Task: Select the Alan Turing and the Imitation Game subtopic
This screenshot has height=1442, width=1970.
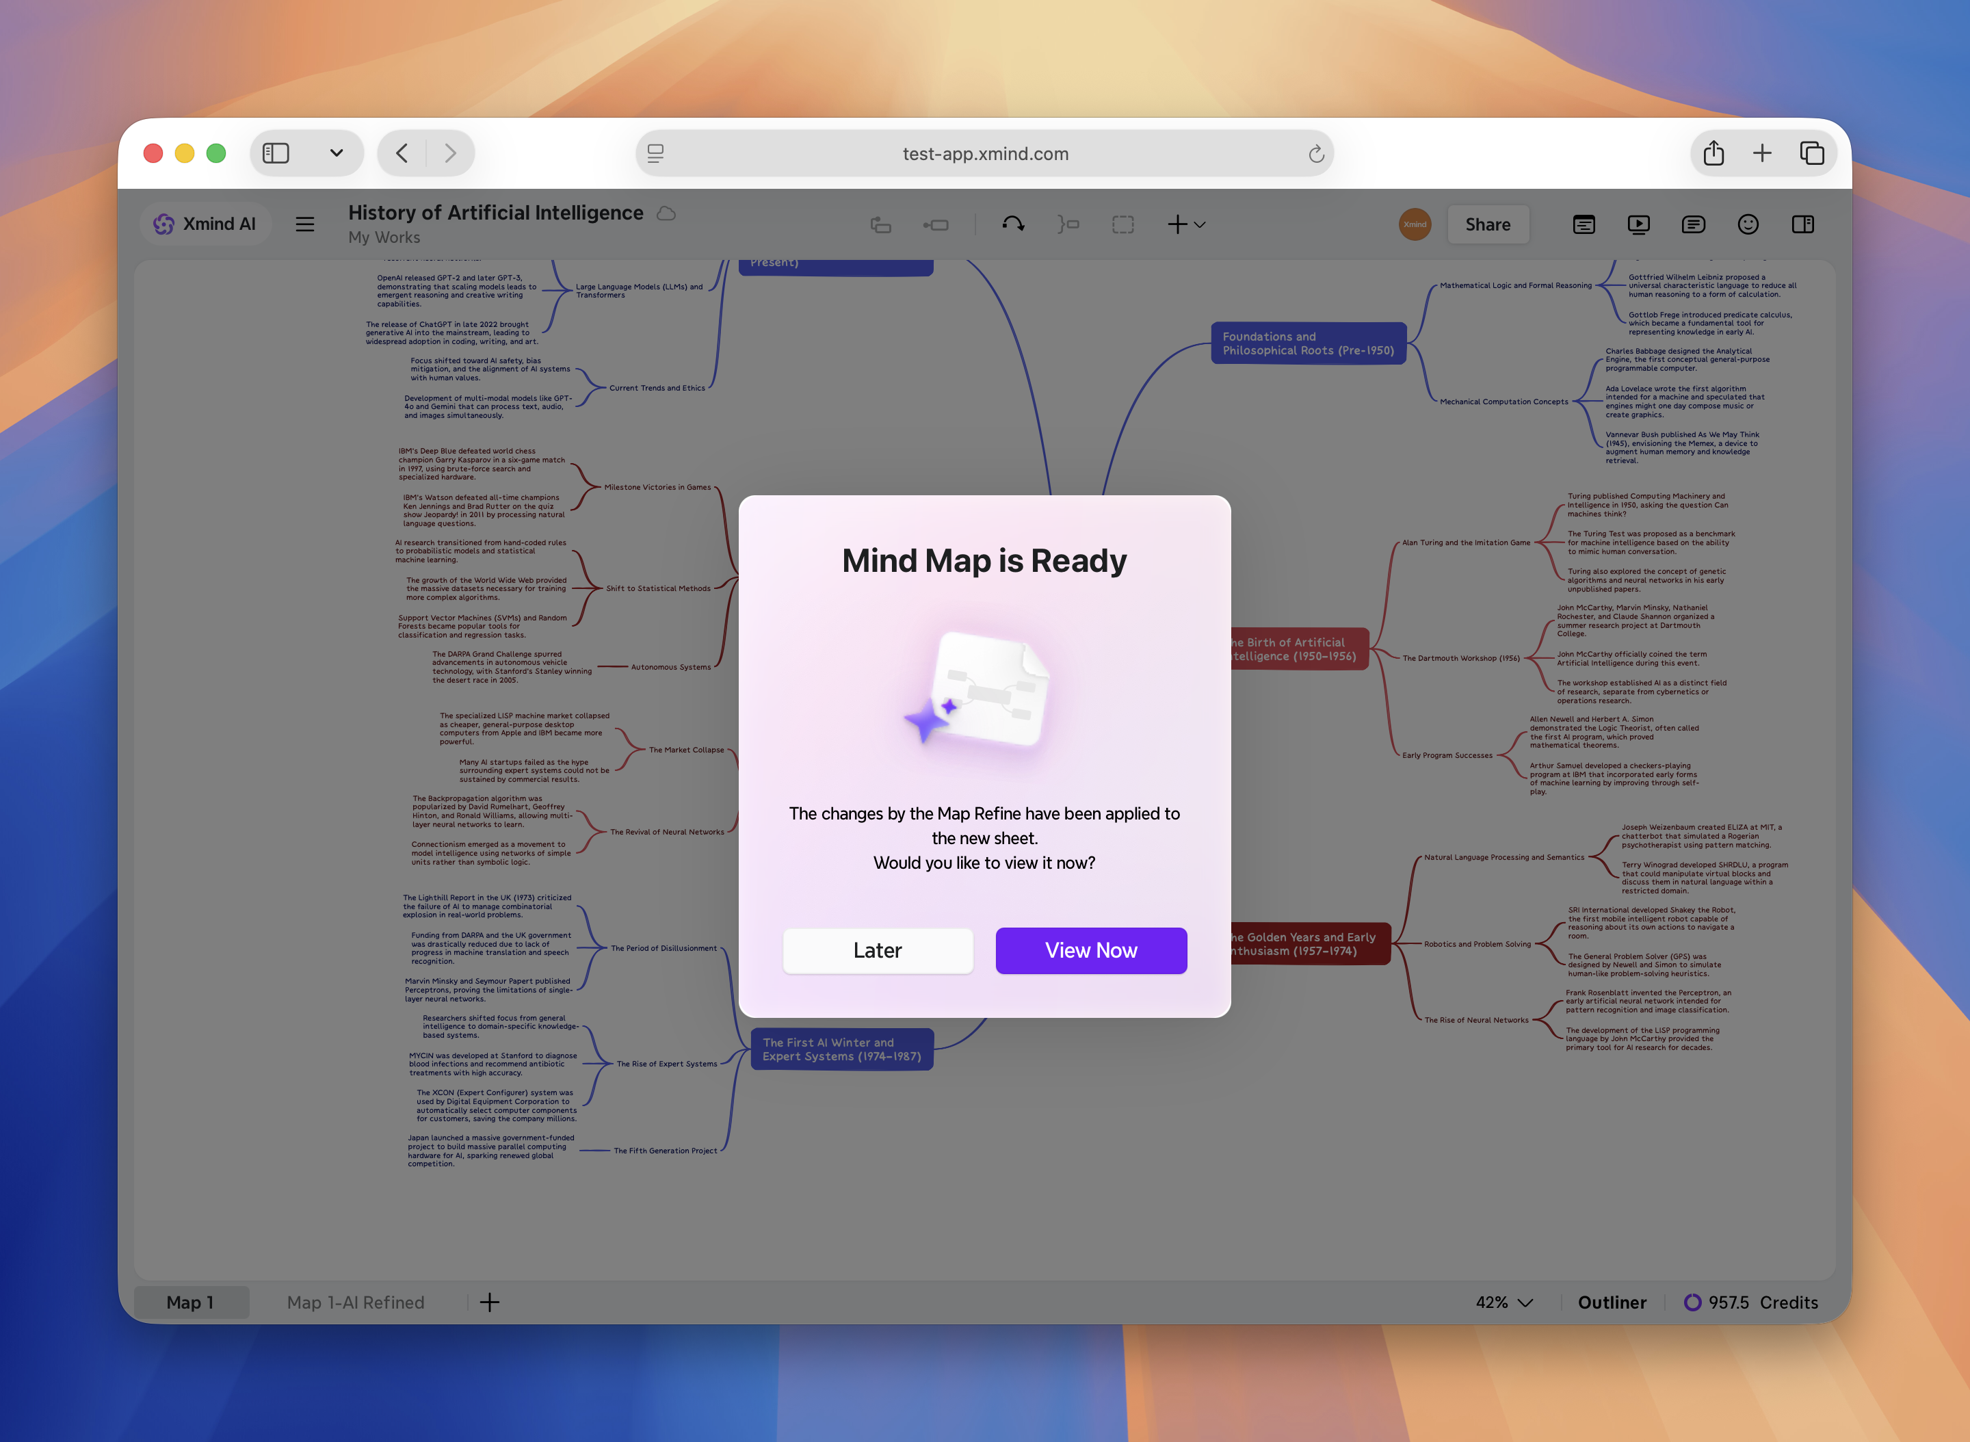Action: click(1465, 543)
